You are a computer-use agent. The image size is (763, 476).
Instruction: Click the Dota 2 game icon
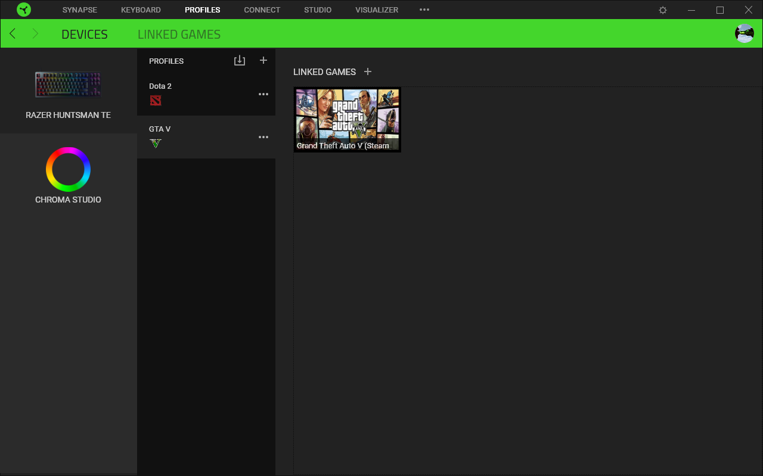pyautogui.click(x=156, y=100)
